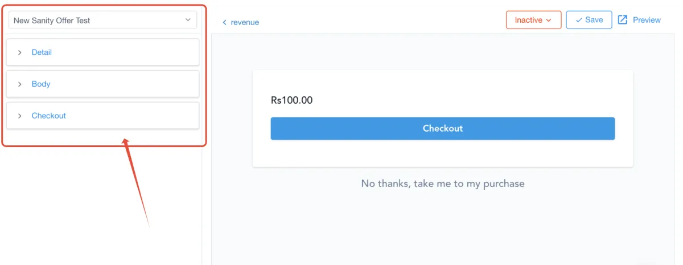Save the offer

coord(589,20)
